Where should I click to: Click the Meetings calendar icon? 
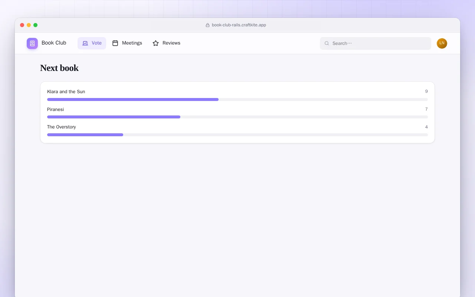pyautogui.click(x=115, y=43)
